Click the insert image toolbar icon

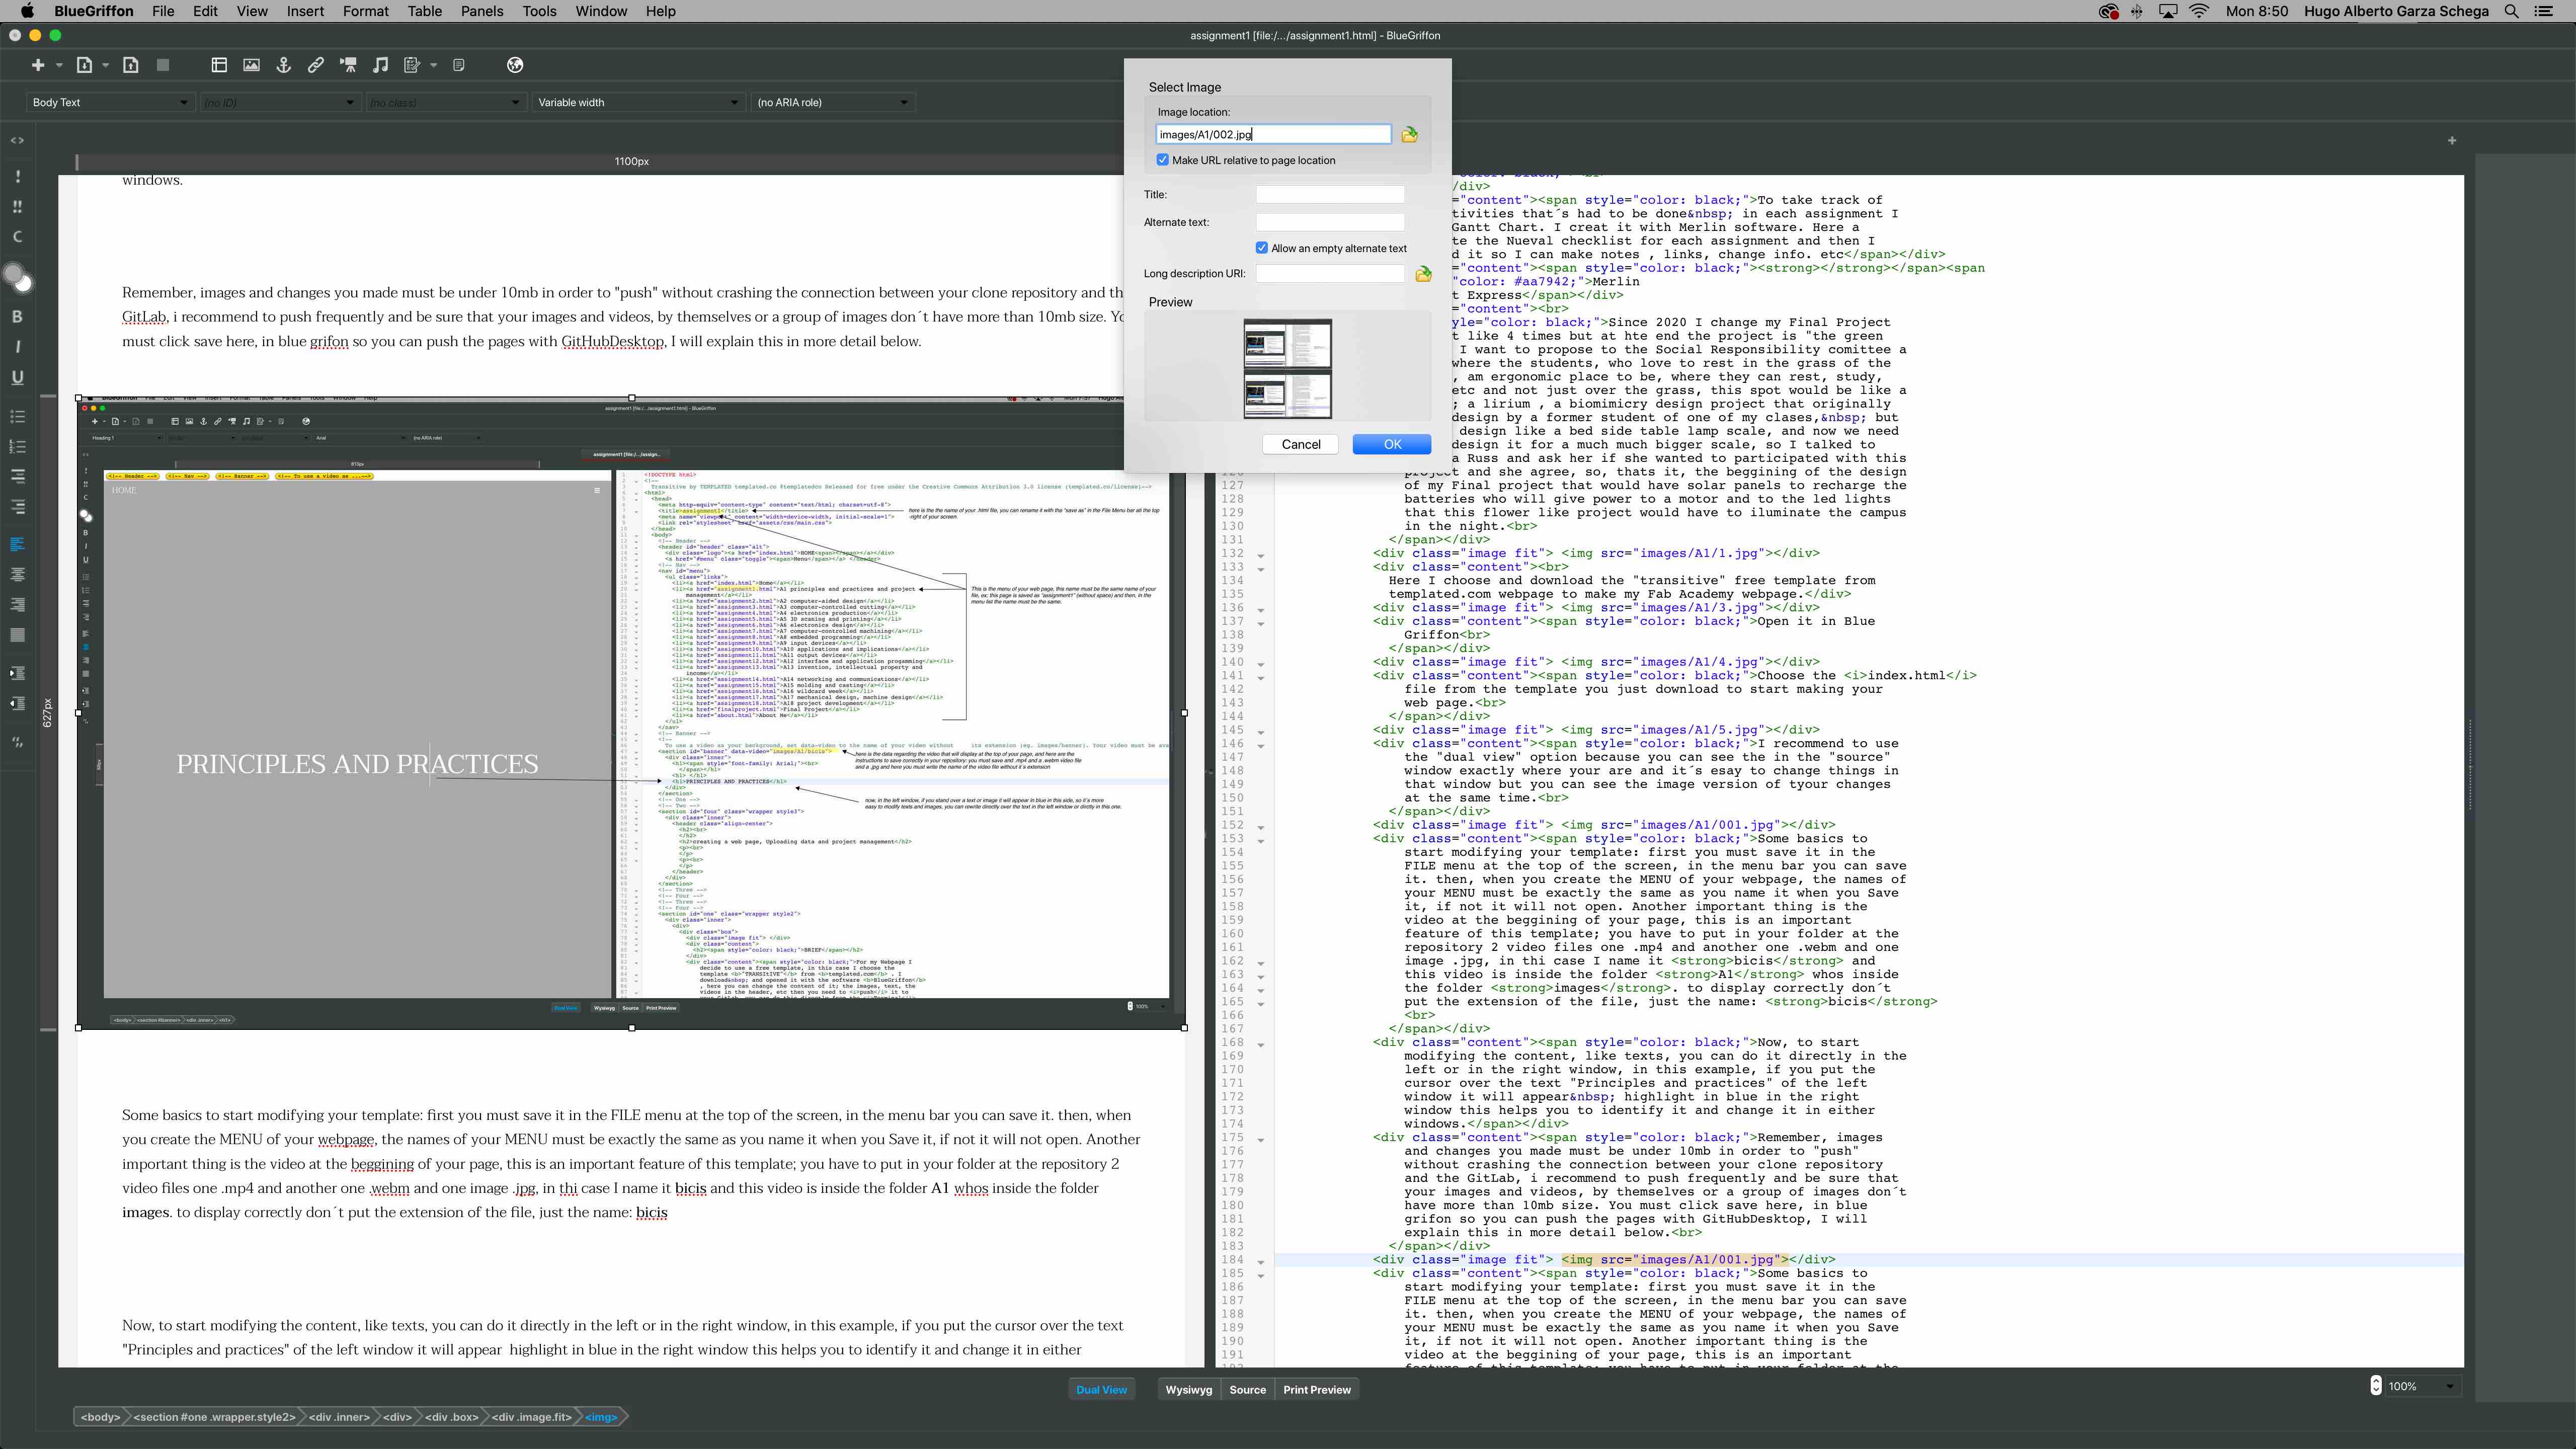(251, 65)
